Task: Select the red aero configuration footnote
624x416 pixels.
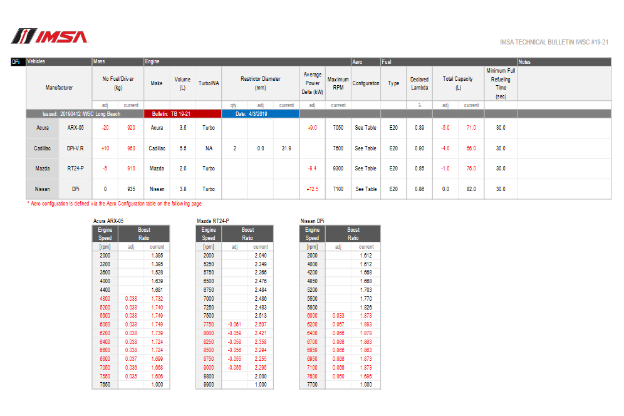Action: point(115,204)
